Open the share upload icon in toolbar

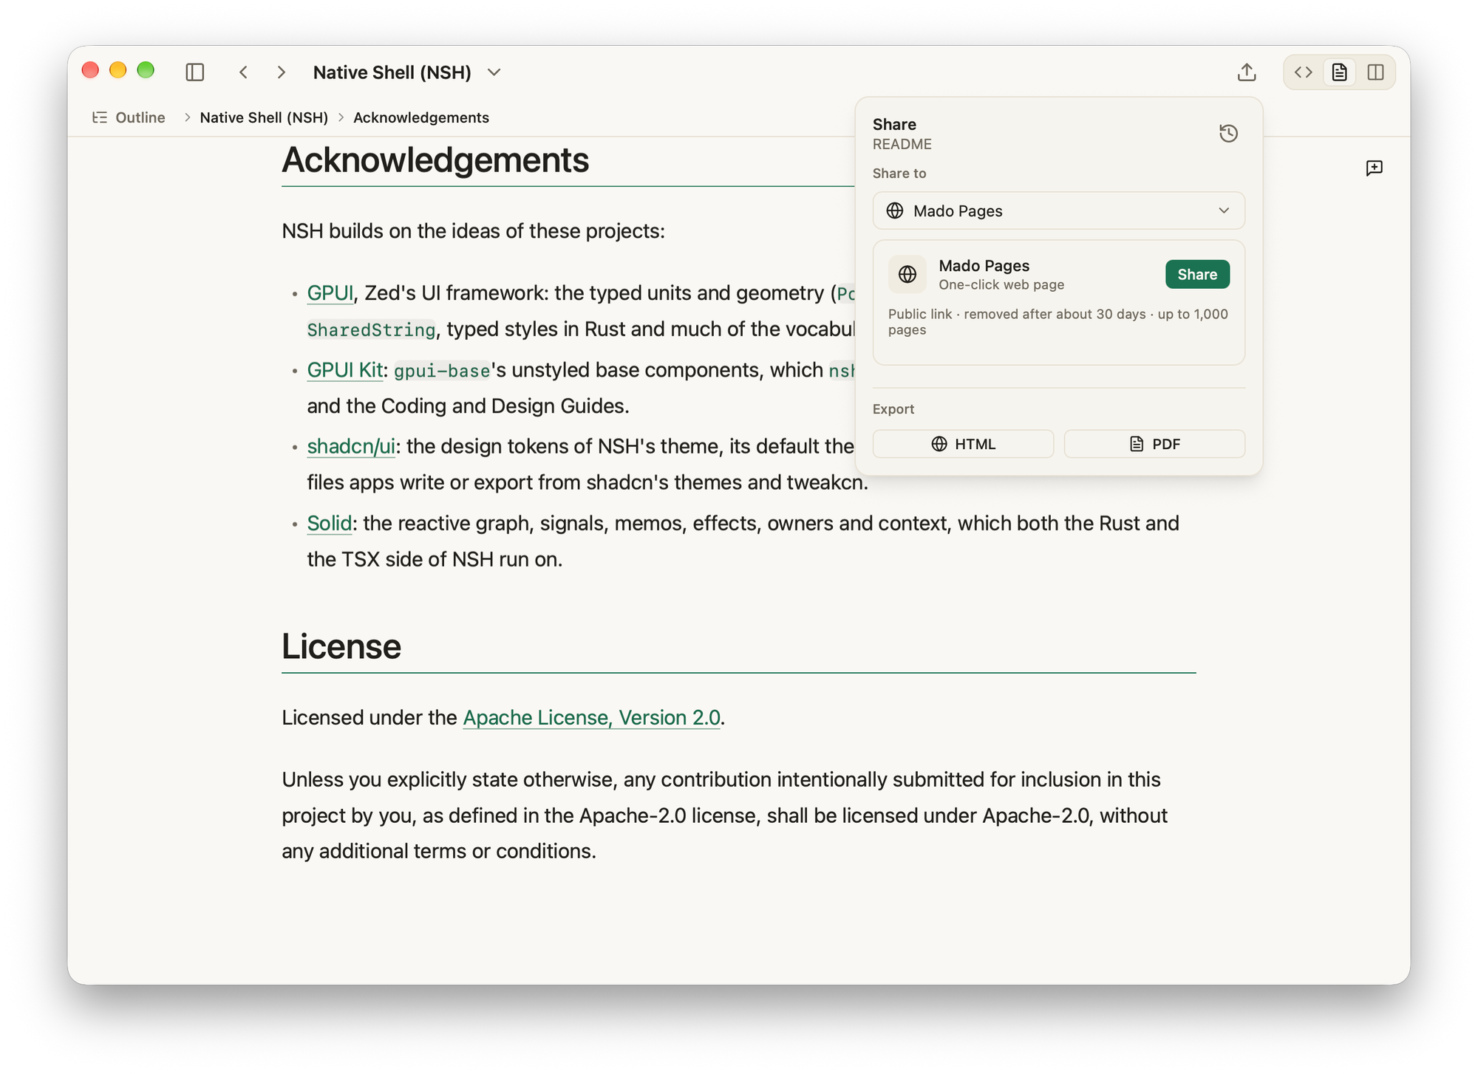click(x=1247, y=72)
